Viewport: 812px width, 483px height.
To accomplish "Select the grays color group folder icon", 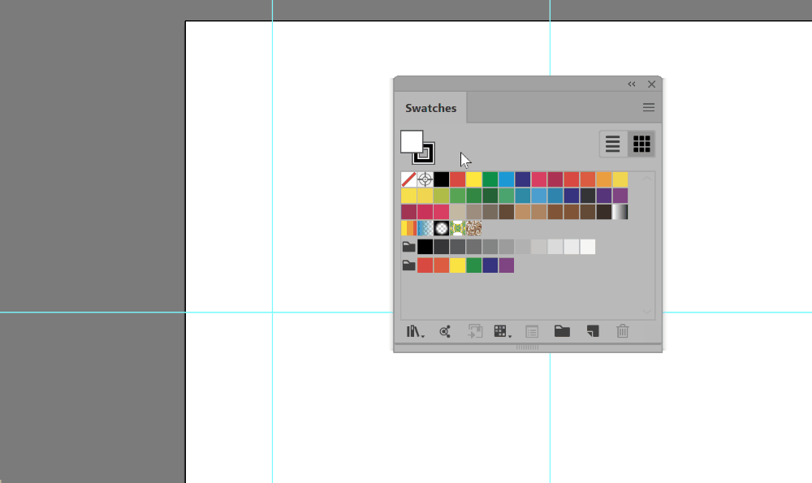I will click(408, 247).
